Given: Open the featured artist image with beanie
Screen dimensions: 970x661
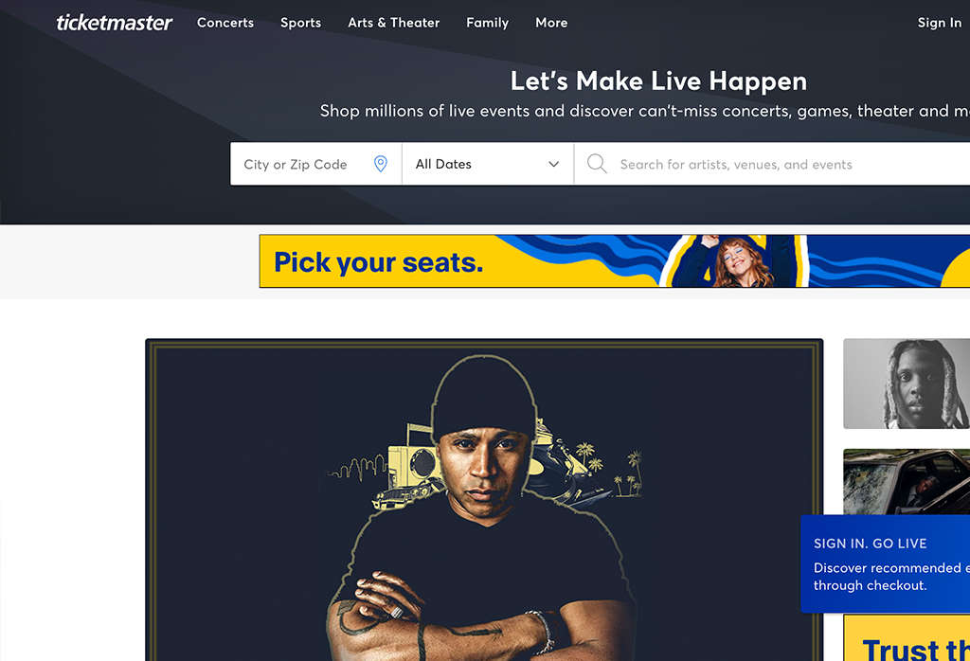Looking at the screenshot, I should tap(484, 500).
